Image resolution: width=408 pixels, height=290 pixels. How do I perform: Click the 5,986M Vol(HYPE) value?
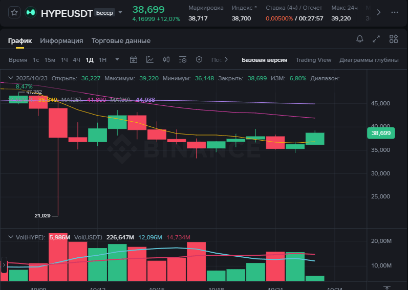tap(60, 237)
